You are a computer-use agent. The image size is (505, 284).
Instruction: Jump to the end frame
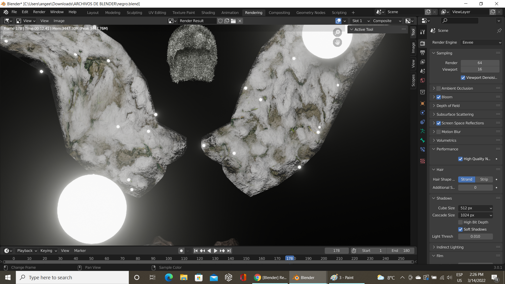click(229, 251)
